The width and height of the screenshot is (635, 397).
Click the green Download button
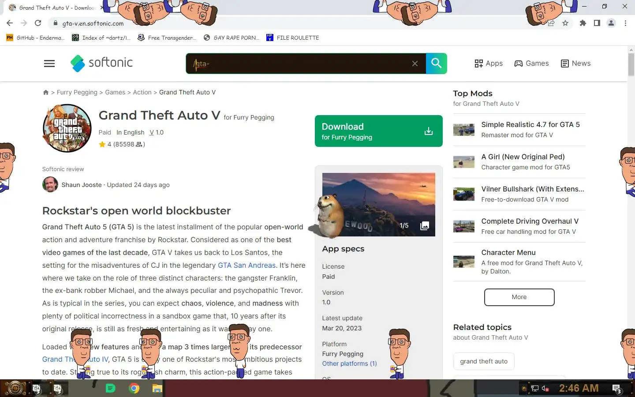click(x=379, y=131)
